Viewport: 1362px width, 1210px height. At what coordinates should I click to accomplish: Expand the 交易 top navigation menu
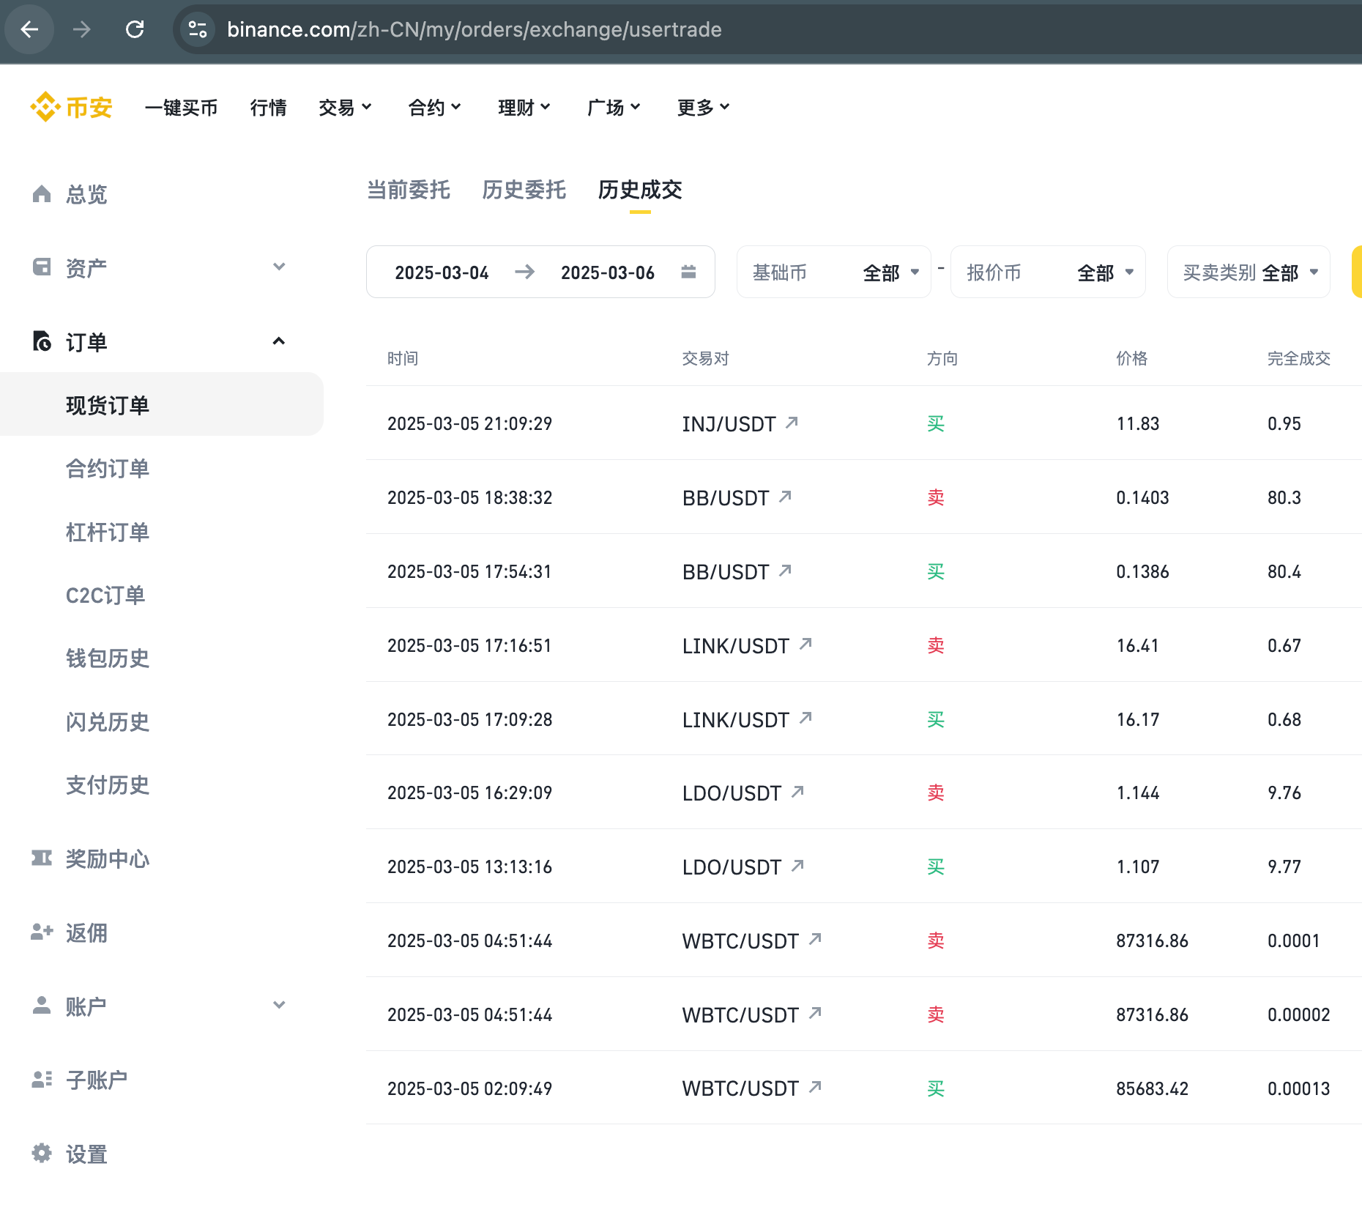point(345,108)
